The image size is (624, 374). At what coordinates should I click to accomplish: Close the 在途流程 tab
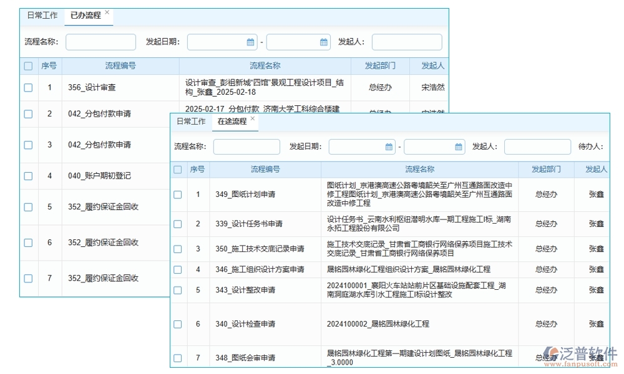point(252,118)
